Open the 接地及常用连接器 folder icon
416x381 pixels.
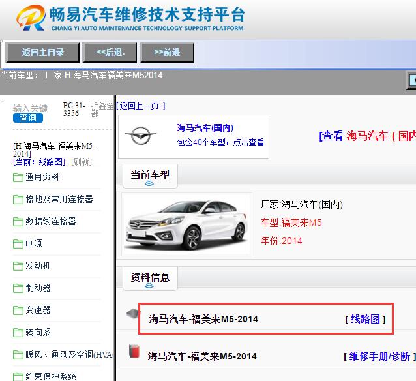(18, 200)
